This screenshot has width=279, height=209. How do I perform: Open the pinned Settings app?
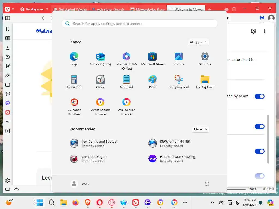pyautogui.click(x=205, y=59)
